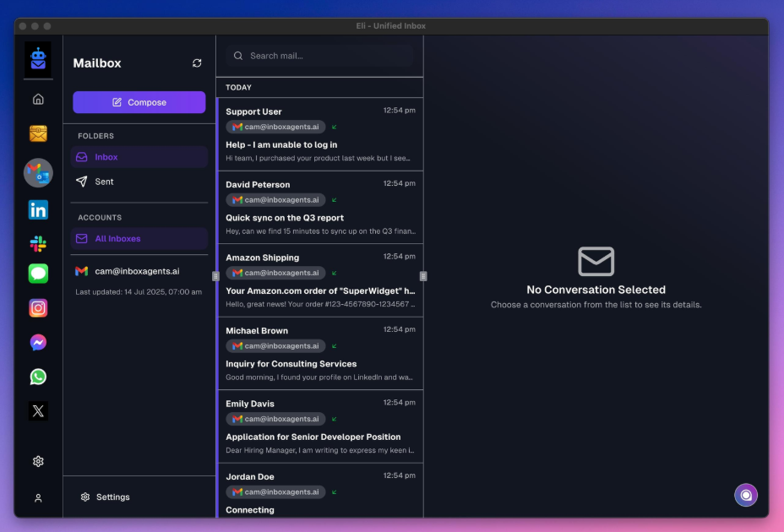Click green incoming arrow on Jordan Doe email
The height and width of the screenshot is (532, 784).
pyautogui.click(x=334, y=492)
